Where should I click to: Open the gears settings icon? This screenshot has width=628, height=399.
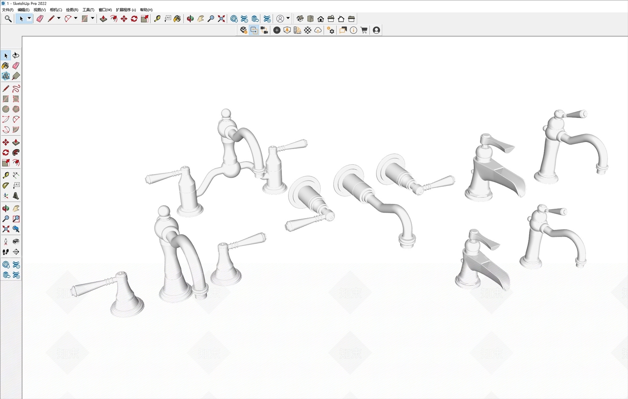point(331,30)
